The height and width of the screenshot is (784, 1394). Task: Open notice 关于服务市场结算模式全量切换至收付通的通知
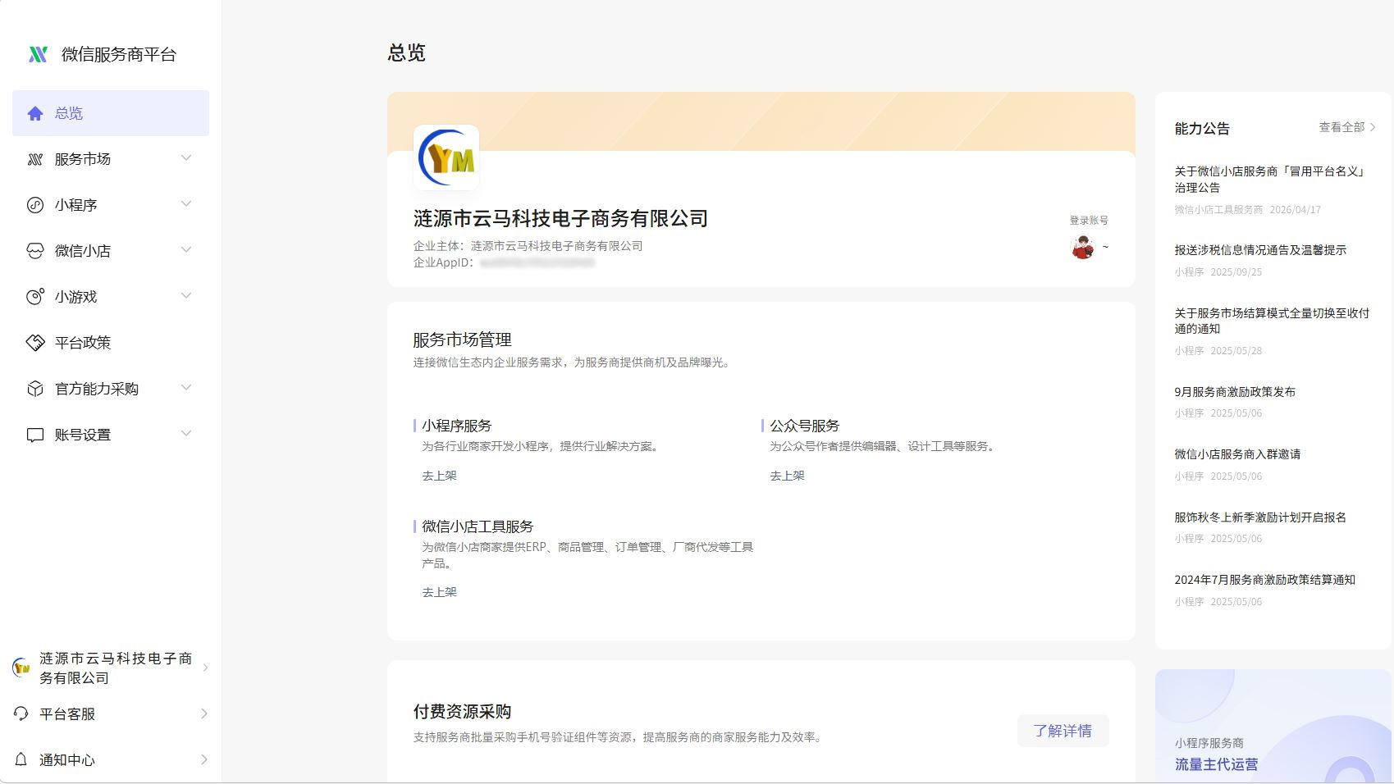point(1272,321)
